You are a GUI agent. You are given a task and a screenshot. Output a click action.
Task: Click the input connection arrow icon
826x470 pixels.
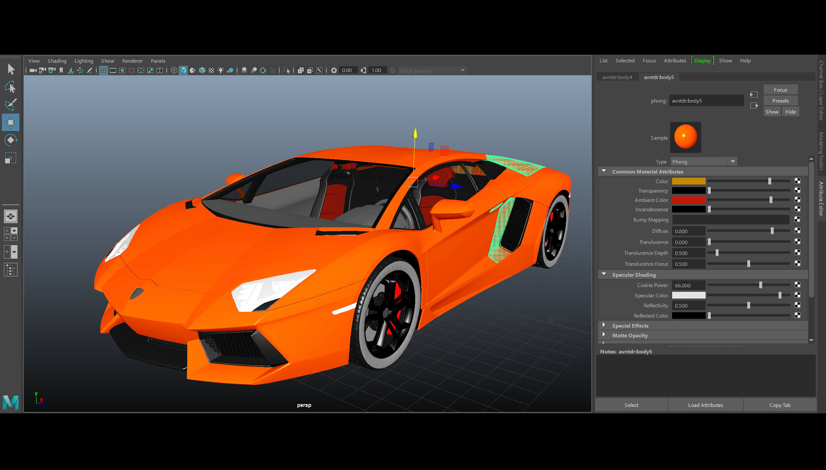(754, 95)
